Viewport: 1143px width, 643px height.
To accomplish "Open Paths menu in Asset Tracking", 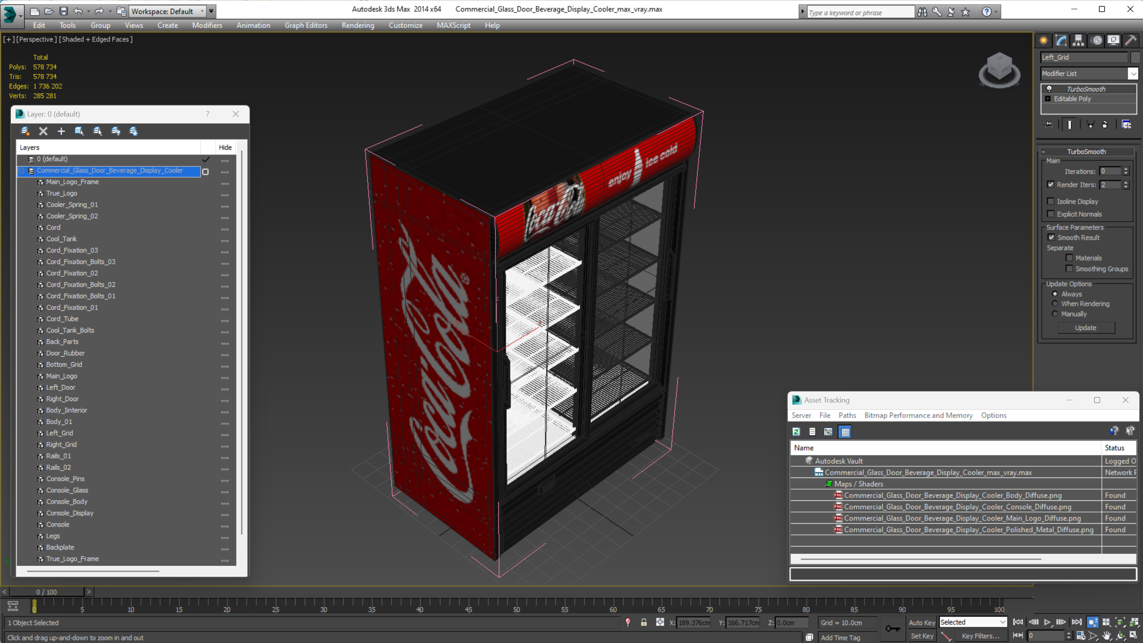I will pos(847,415).
